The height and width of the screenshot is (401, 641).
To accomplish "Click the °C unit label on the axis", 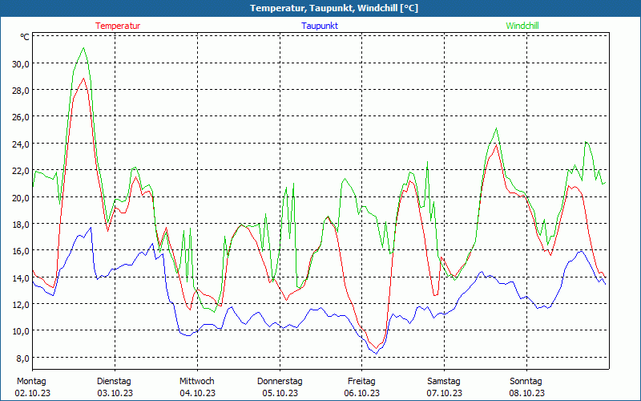I will point(25,37).
